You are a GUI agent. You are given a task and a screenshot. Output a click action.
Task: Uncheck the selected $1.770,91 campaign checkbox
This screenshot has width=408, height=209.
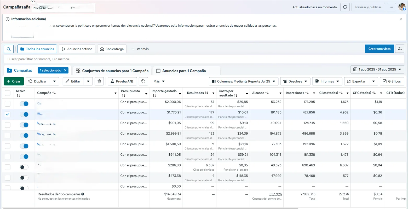coord(8,114)
